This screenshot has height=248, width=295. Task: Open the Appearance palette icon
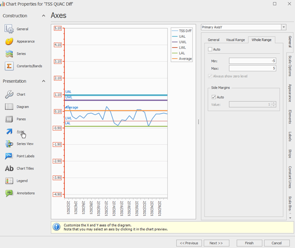pos(9,41)
